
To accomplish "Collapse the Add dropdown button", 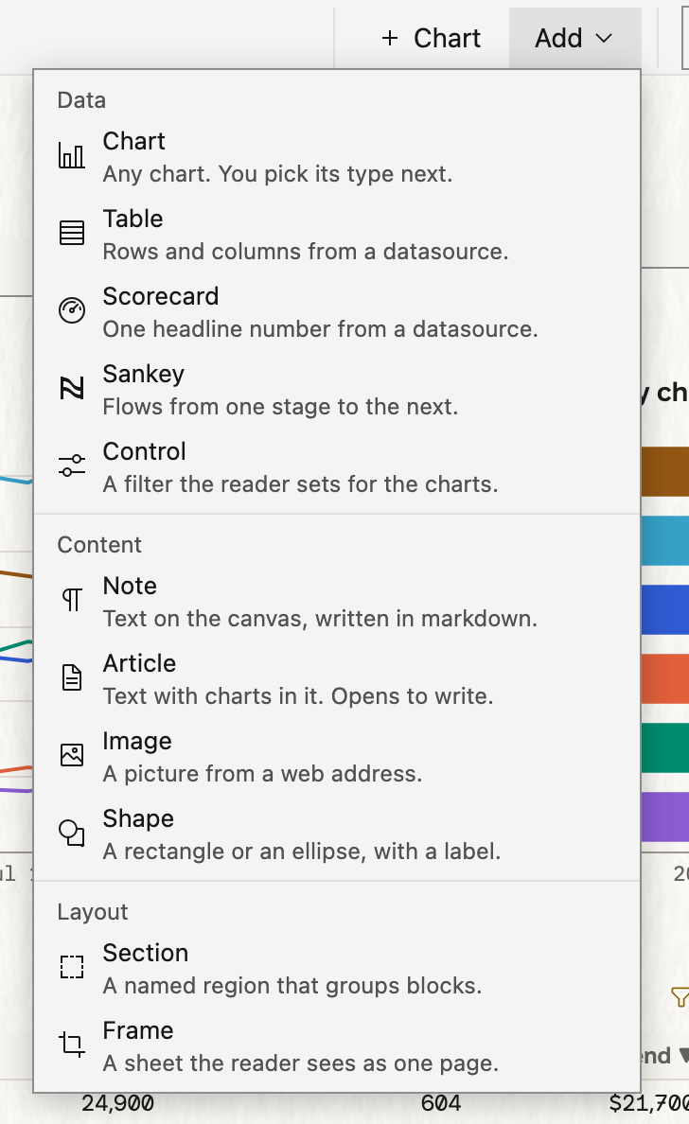I will 575,38.
